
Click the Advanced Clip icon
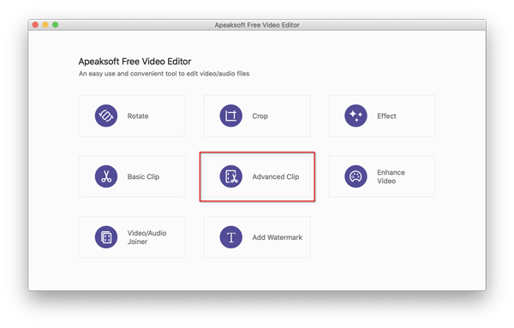pos(230,176)
